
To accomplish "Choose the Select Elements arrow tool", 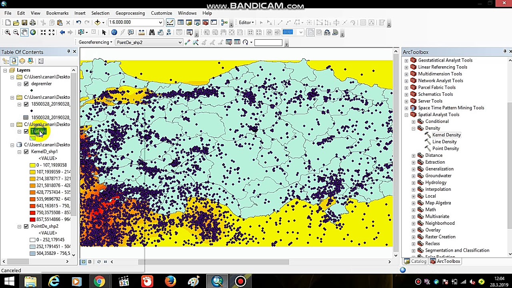I will pos(104,32).
